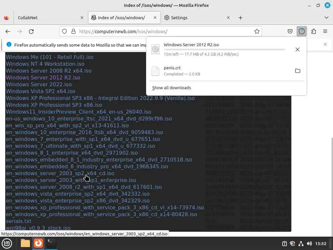This screenshot has height=250, width=333.
Task: Open containing folder for penis.crt
Action: click(x=298, y=71)
